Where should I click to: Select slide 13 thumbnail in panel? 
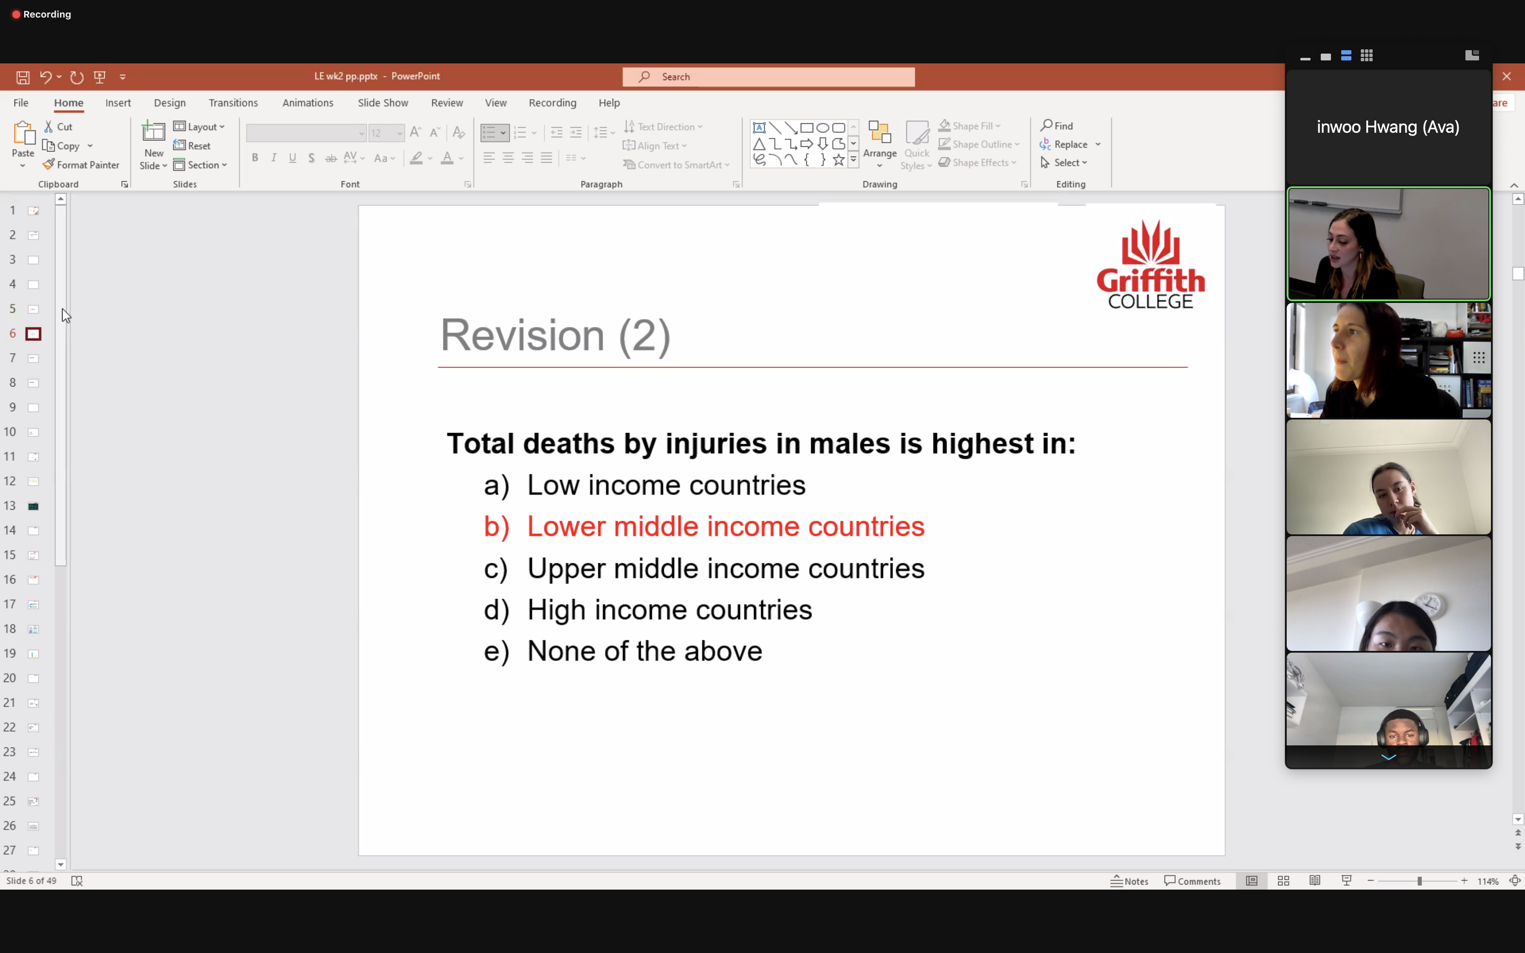33,506
